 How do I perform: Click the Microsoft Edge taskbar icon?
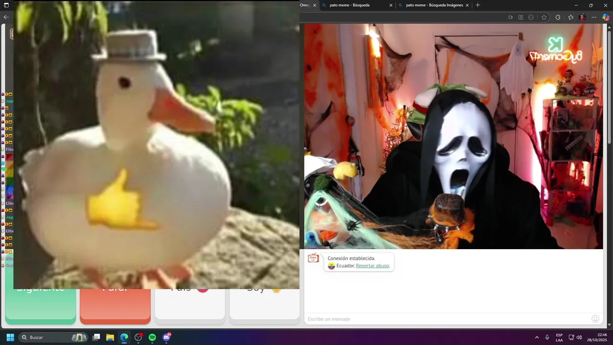(x=124, y=337)
